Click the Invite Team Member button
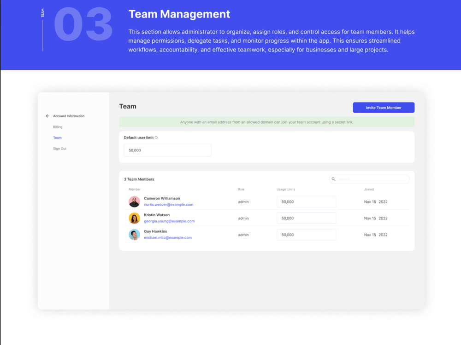 click(x=384, y=107)
